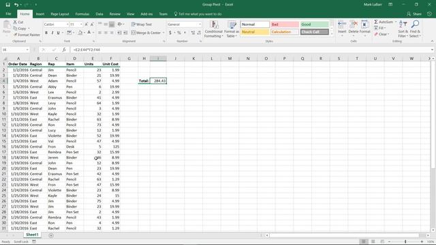This screenshot has height=245, width=436.
Task: Toggle Merge & Center
Action: (146, 33)
